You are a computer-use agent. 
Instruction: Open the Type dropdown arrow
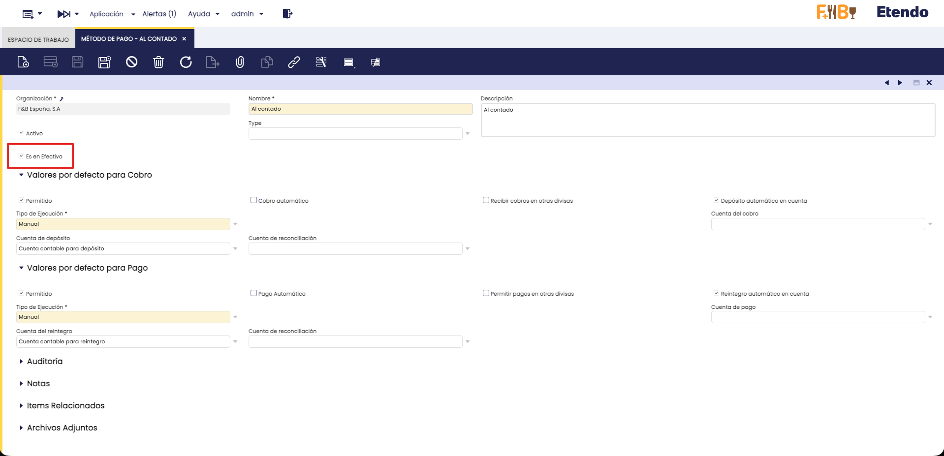point(468,134)
